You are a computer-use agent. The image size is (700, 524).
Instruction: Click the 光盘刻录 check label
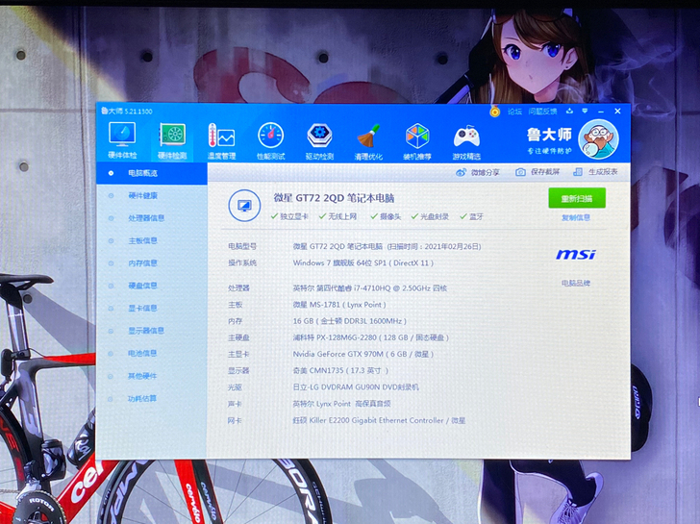[x=435, y=217]
